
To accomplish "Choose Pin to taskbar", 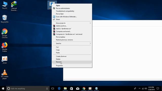I will [x=72, y=37].
